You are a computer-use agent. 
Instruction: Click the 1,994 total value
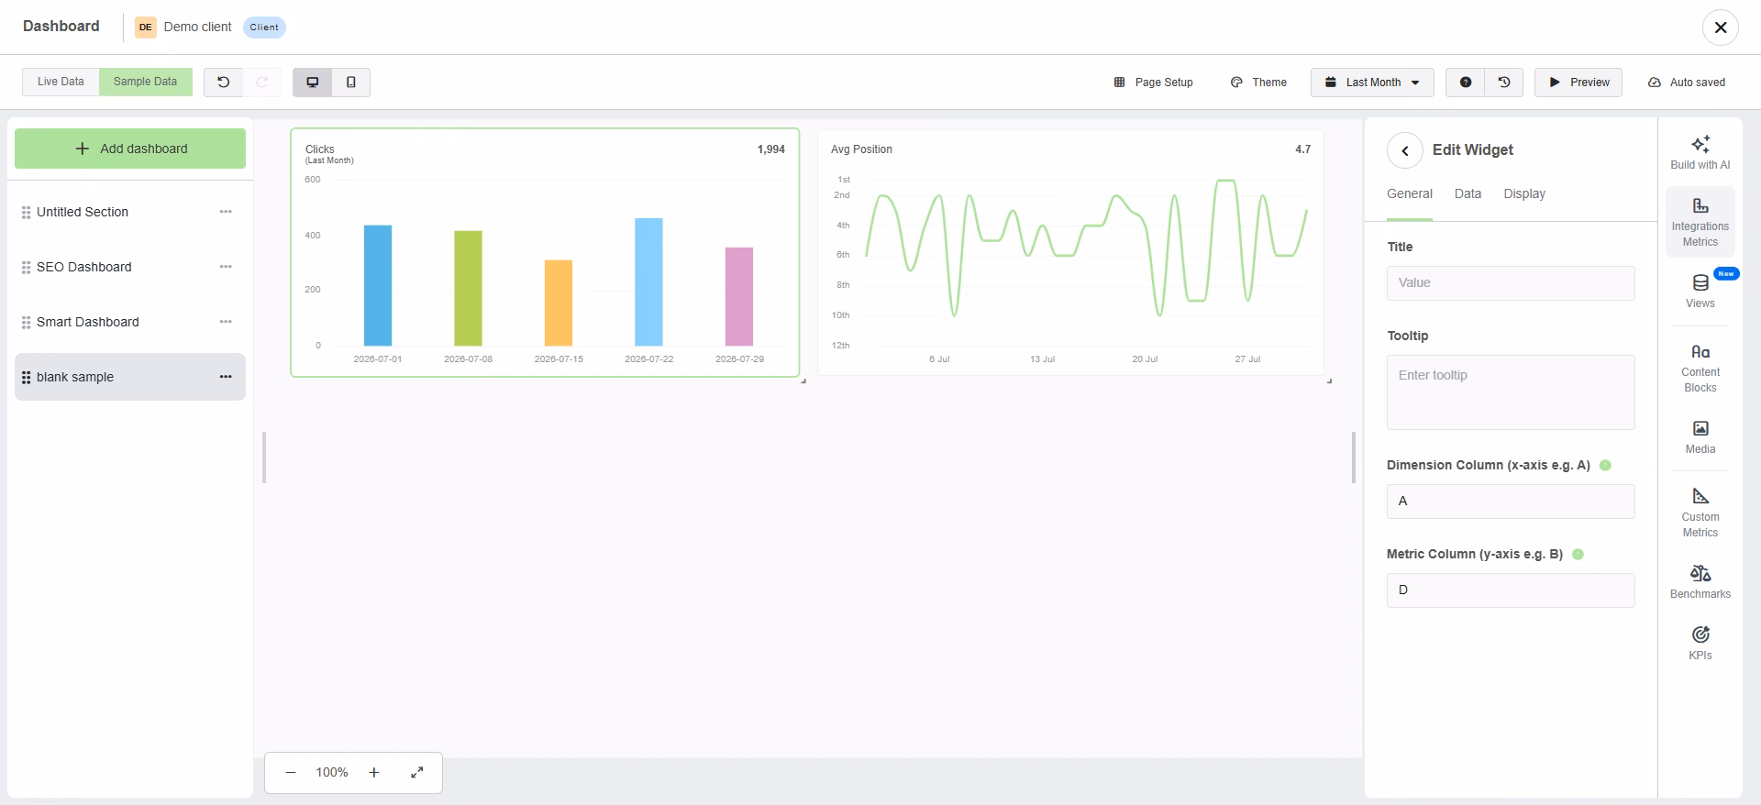point(770,149)
